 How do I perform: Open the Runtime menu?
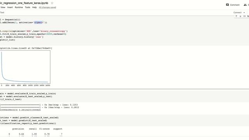(x=19, y=7)
